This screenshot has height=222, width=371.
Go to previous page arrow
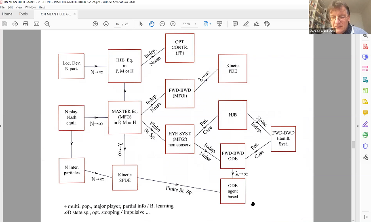[95, 24]
